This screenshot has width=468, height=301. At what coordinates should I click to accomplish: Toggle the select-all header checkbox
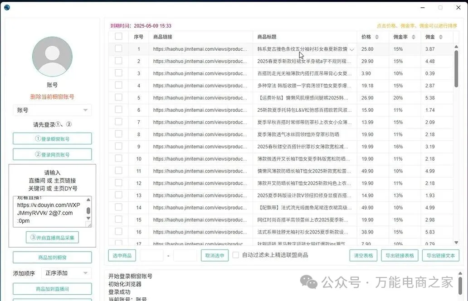tap(118, 37)
